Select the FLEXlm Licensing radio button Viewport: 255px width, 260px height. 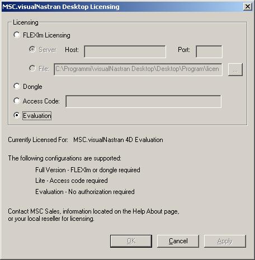click(17, 35)
